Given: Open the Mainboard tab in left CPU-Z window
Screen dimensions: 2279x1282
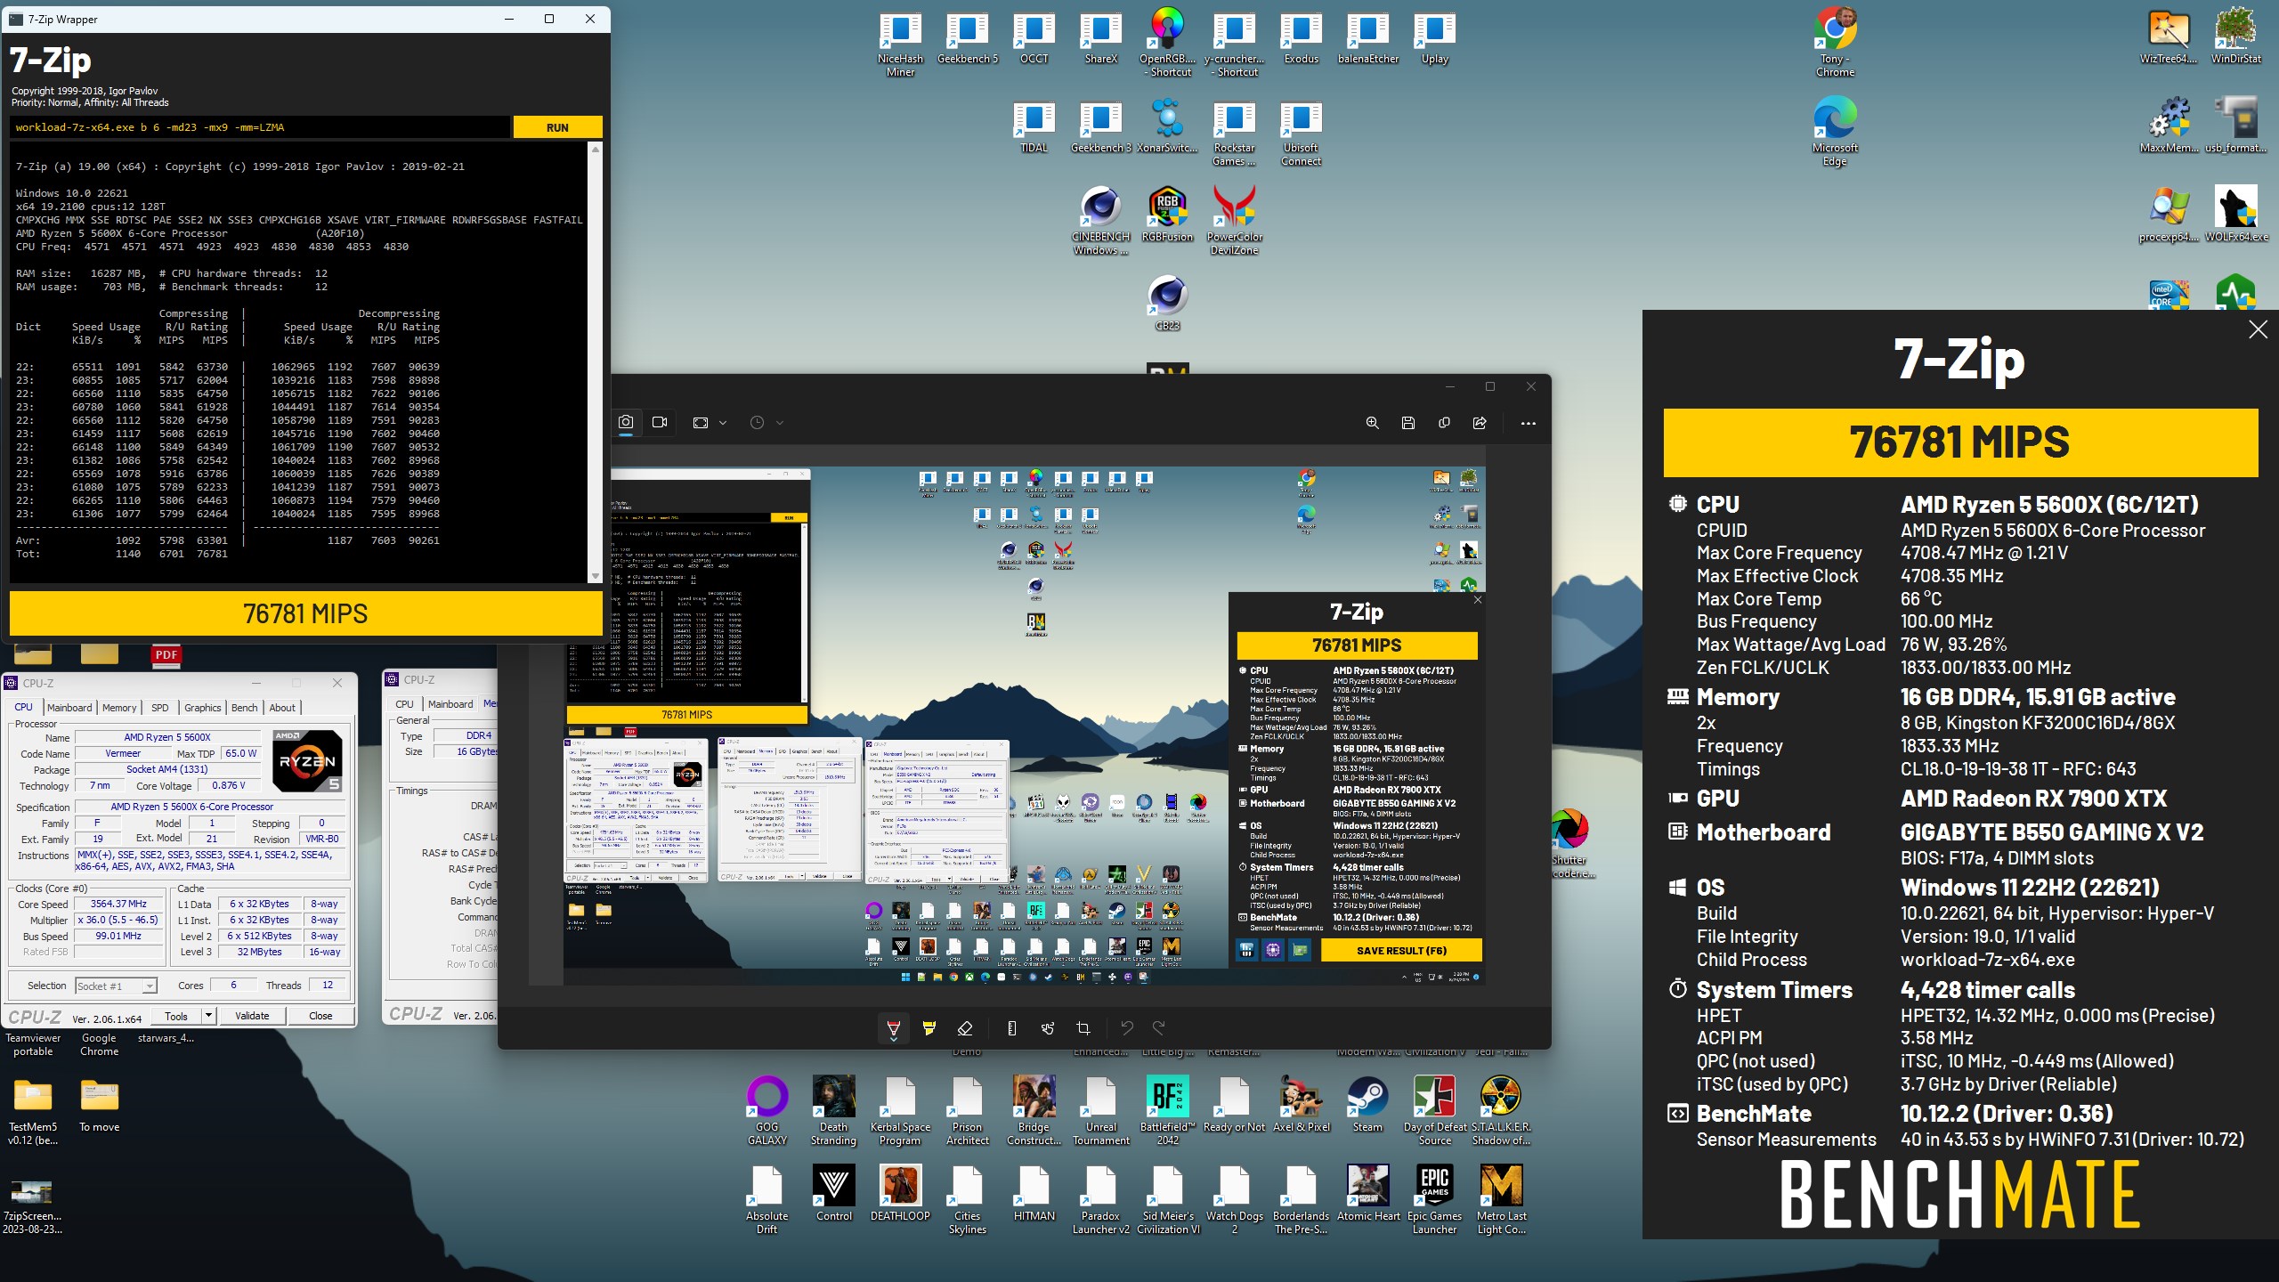Looking at the screenshot, I should (69, 708).
